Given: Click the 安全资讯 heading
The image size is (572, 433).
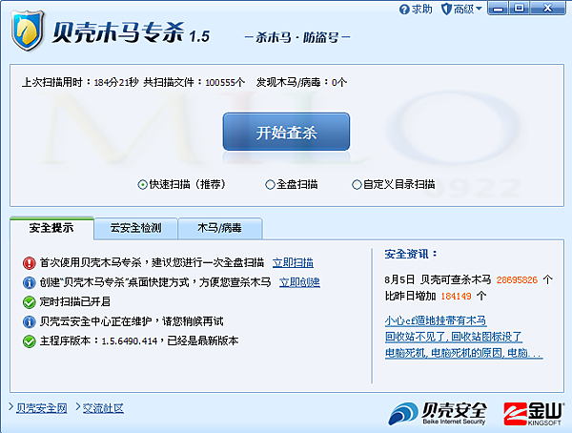Looking at the screenshot, I should click(410, 254).
